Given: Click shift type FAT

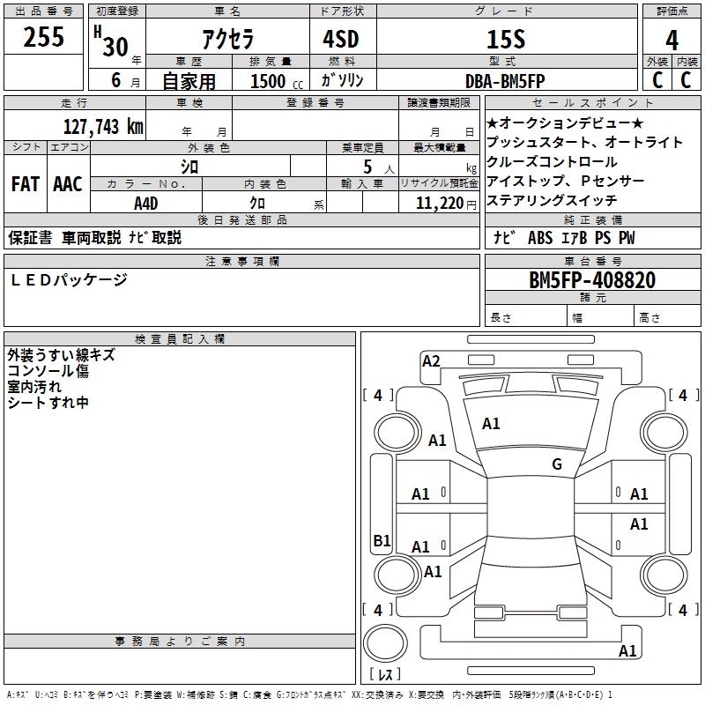Looking at the screenshot, I should 26,184.
